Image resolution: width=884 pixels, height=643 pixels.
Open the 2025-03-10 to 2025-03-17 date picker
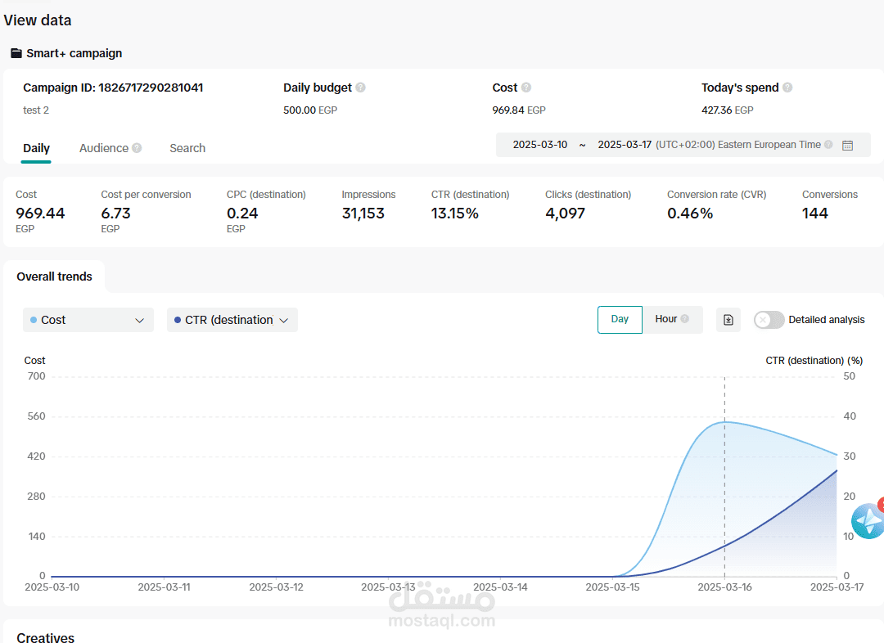tap(683, 145)
